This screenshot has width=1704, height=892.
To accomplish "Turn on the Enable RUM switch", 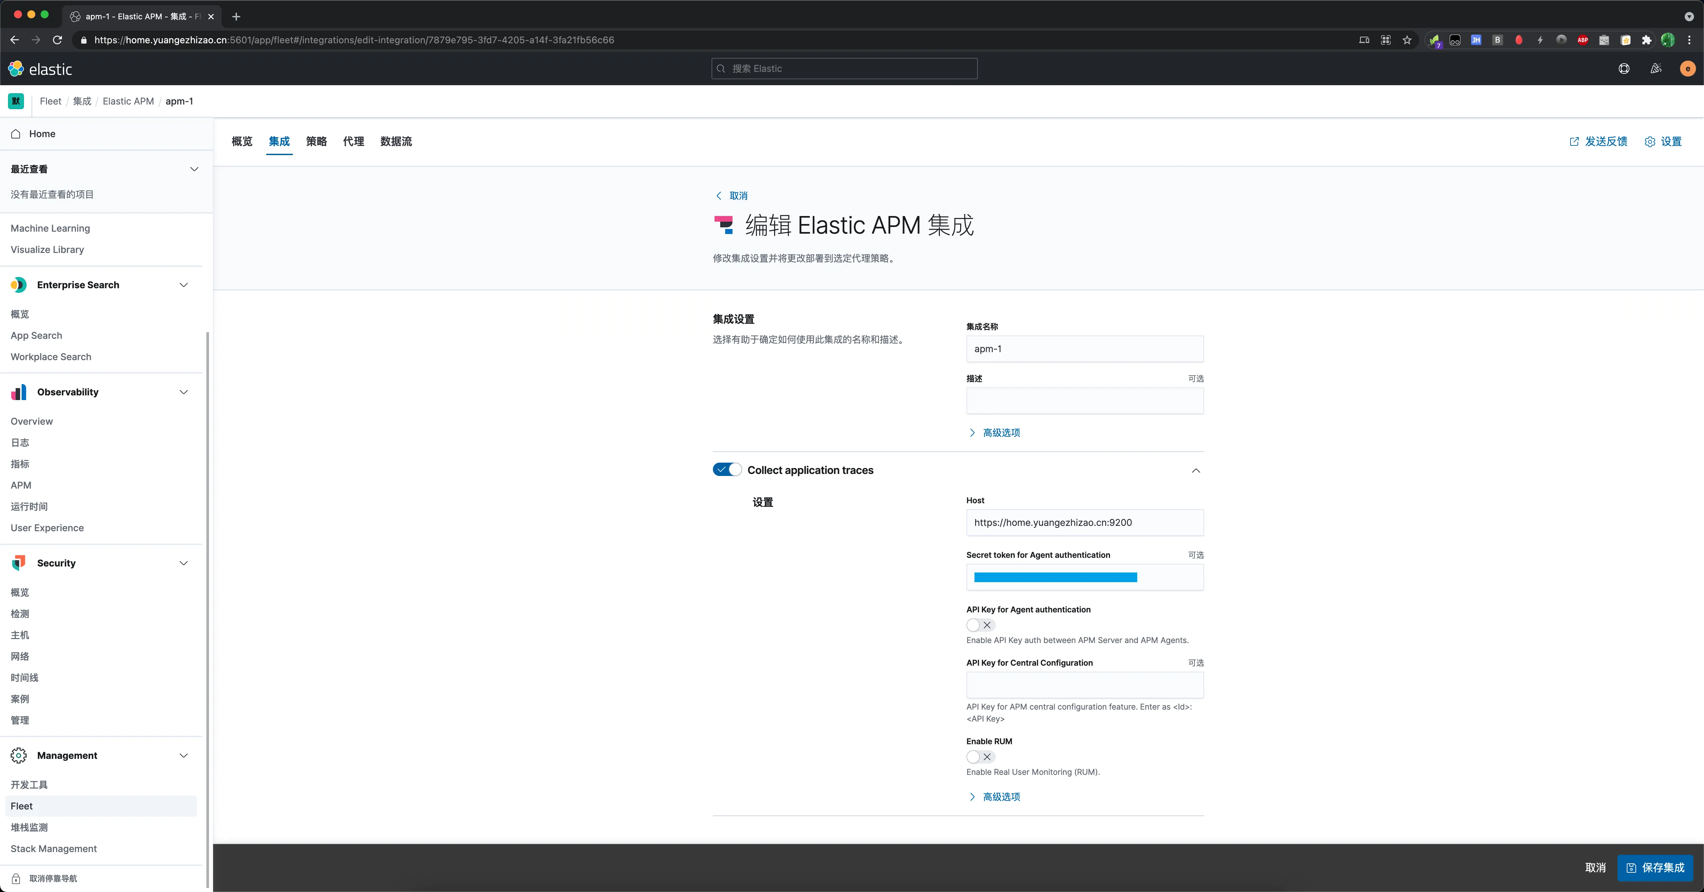I will [980, 756].
